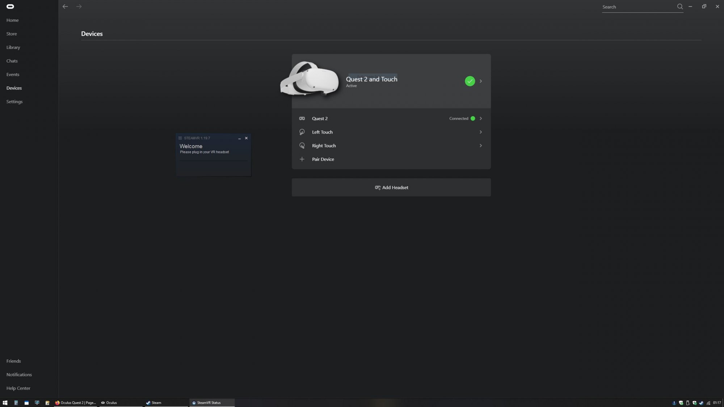Select Devices in the sidebar
Viewport: 724px width, 407px height.
click(x=14, y=88)
